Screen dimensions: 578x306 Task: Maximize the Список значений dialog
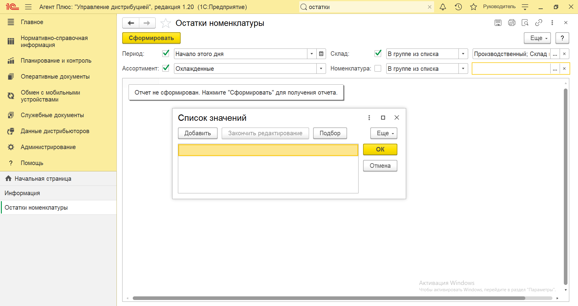(x=383, y=117)
